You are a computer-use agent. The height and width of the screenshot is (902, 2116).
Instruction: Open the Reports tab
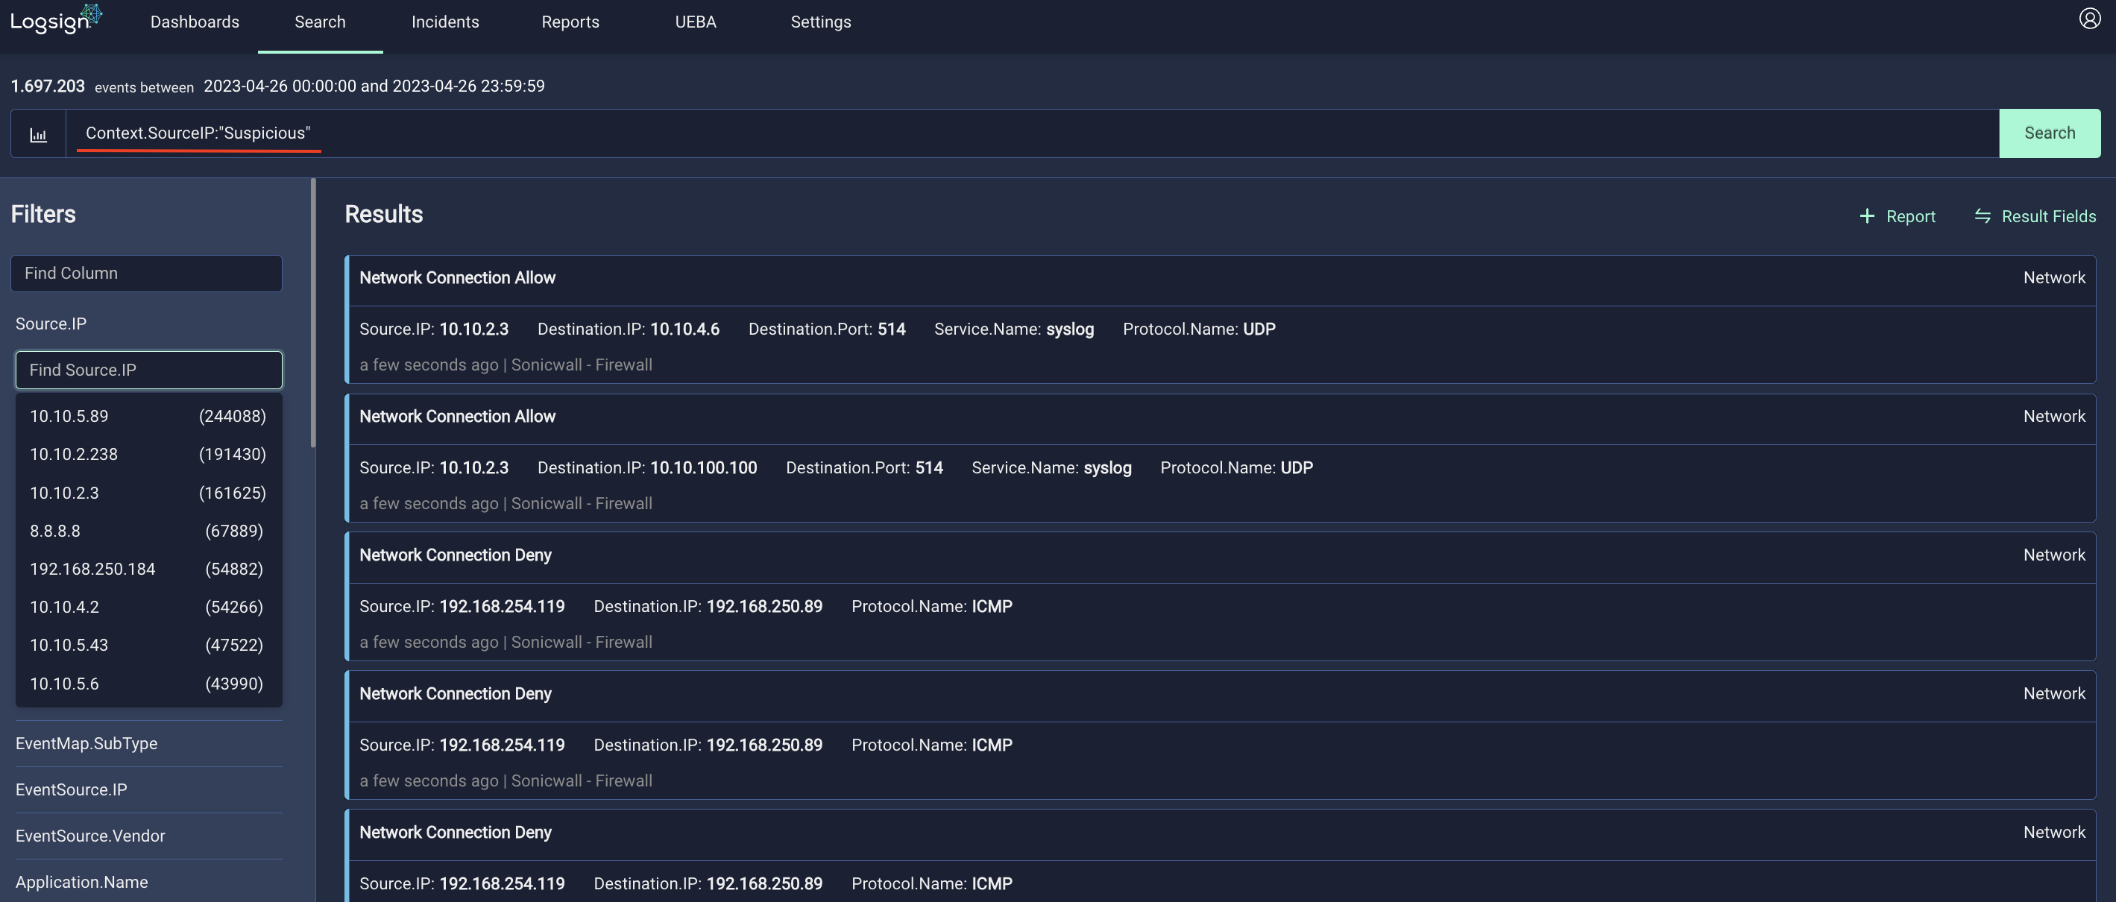pos(570,22)
